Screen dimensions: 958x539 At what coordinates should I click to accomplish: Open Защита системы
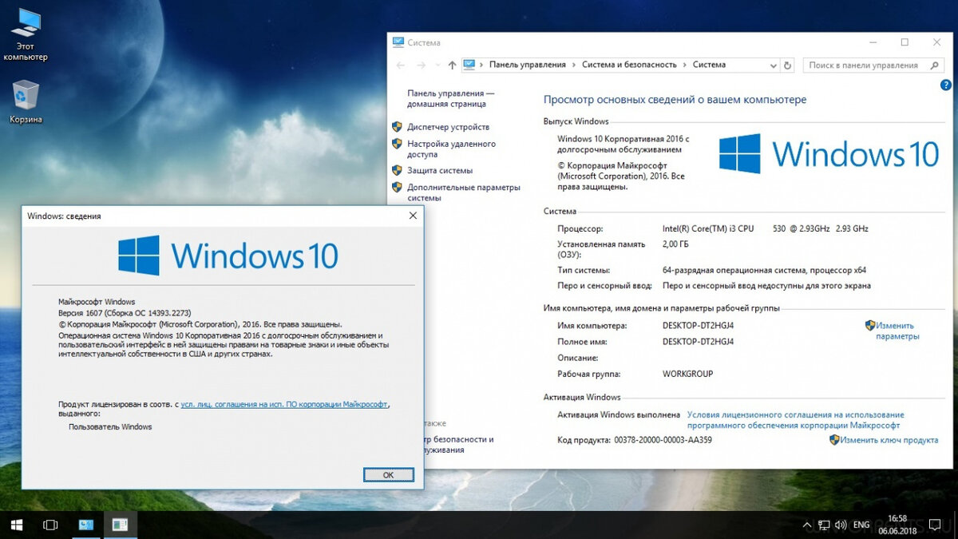pyautogui.click(x=440, y=170)
